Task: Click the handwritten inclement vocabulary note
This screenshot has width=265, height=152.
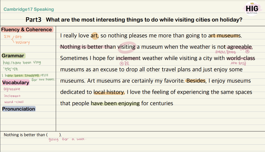Action: [12, 96]
